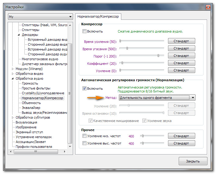Expand the Обработка субтитров node
The image size is (216, 174).
pos(13,117)
